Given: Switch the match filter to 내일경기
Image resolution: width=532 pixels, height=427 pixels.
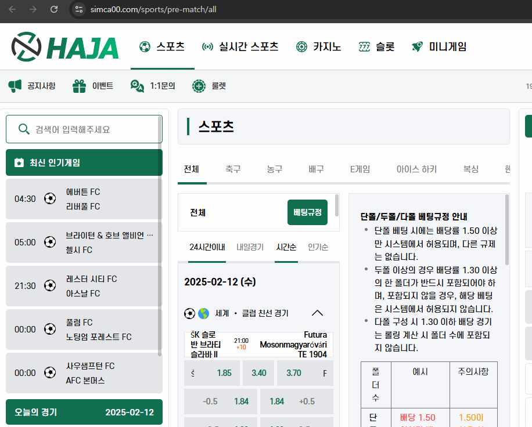Looking at the screenshot, I should click(x=250, y=247).
